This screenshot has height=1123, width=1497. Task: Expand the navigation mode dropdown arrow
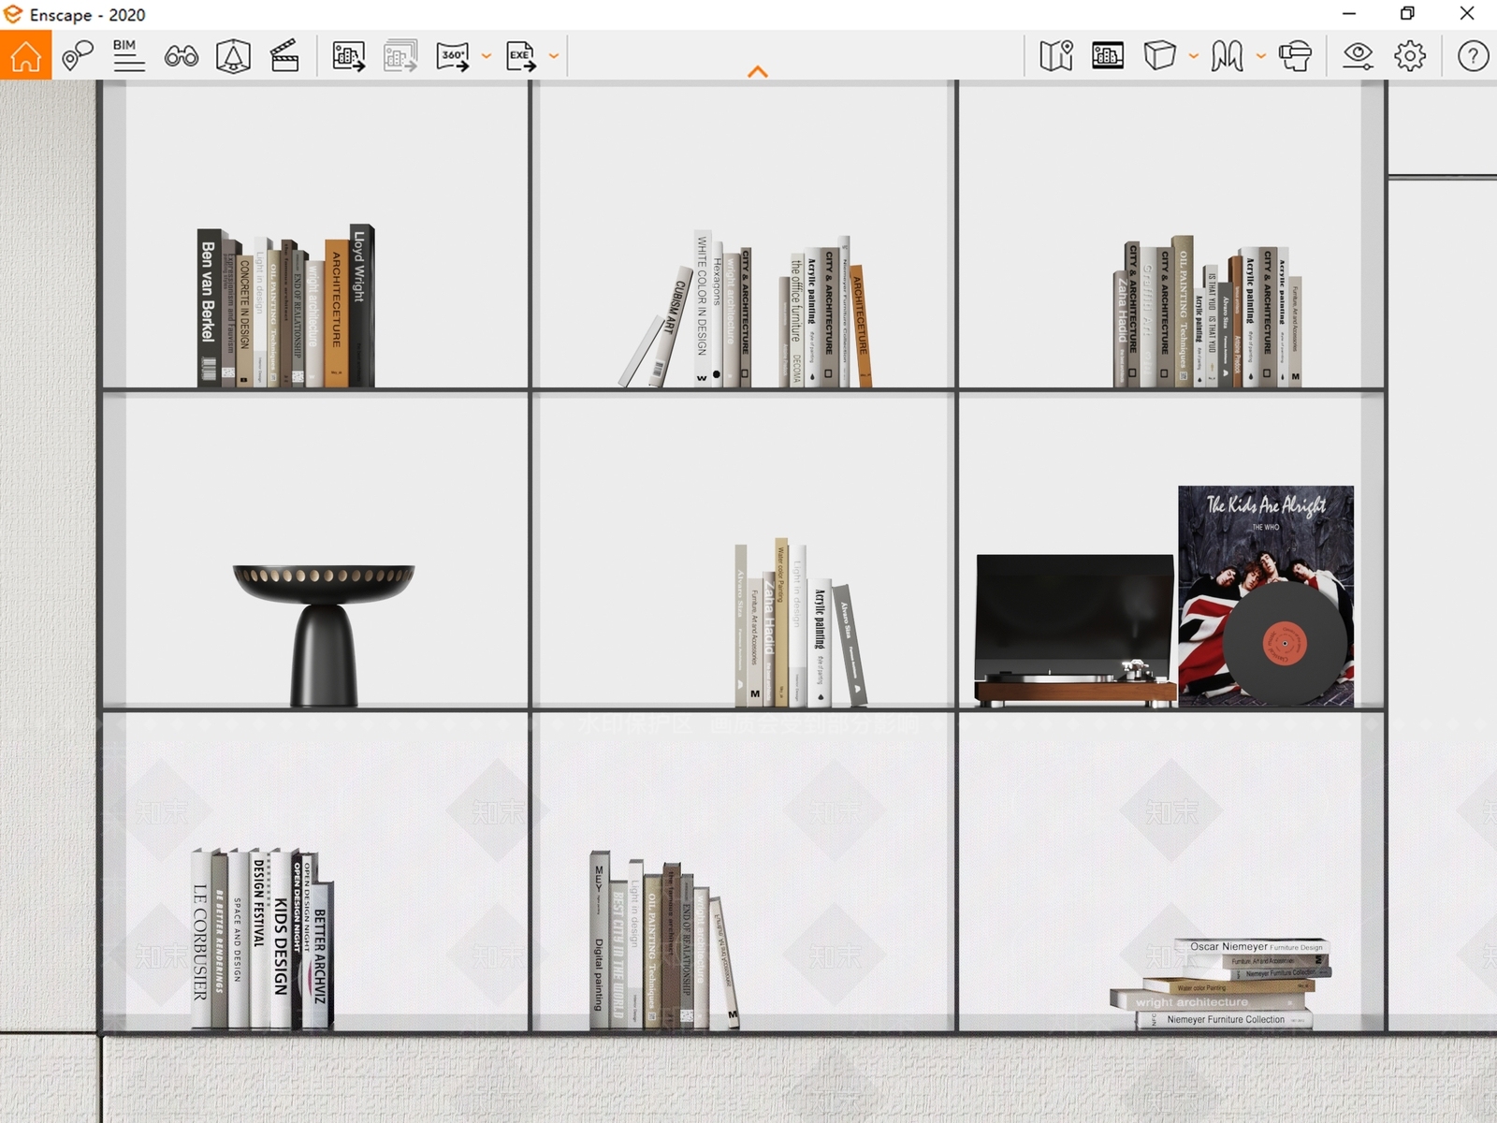tap(1261, 56)
